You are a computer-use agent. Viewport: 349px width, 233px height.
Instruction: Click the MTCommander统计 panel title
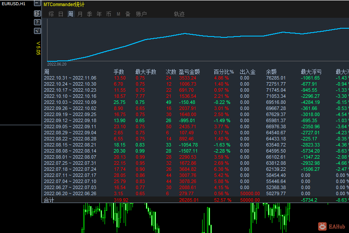pos(64,4)
